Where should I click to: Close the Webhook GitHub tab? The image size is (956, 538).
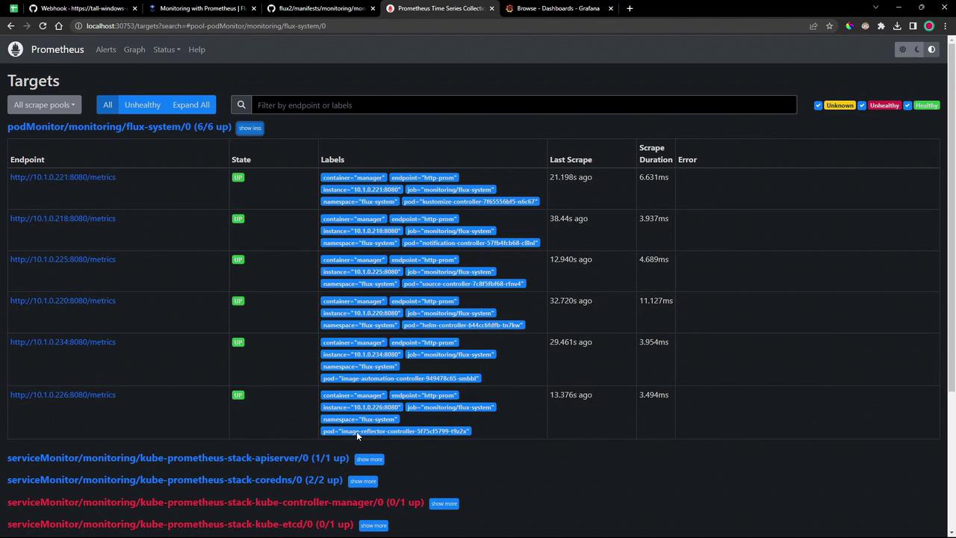[x=134, y=8]
